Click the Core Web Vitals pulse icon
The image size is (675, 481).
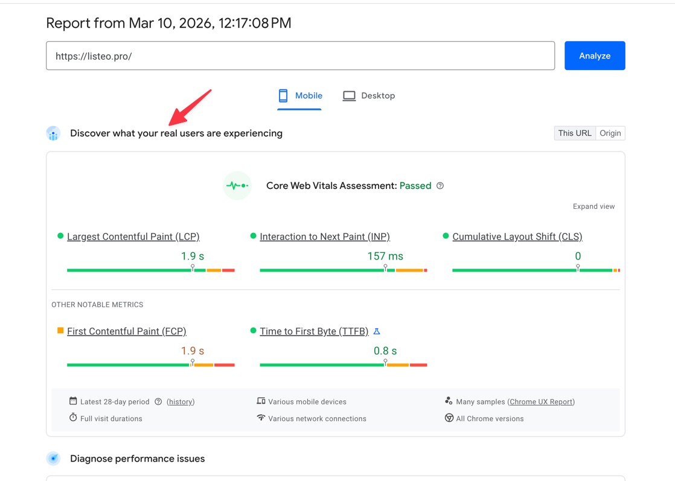[237, 186]
